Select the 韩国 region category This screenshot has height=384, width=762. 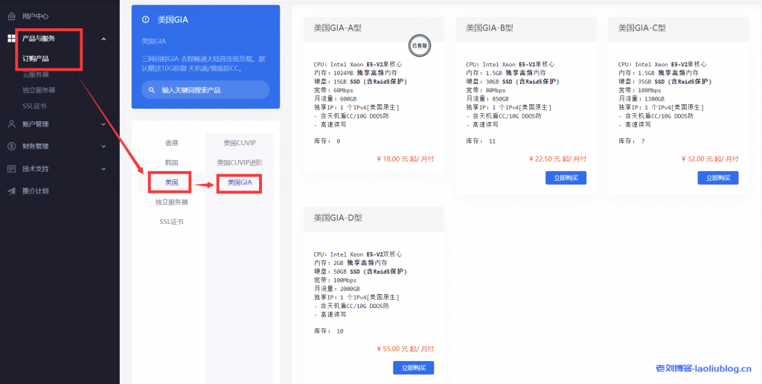point(171,162)
